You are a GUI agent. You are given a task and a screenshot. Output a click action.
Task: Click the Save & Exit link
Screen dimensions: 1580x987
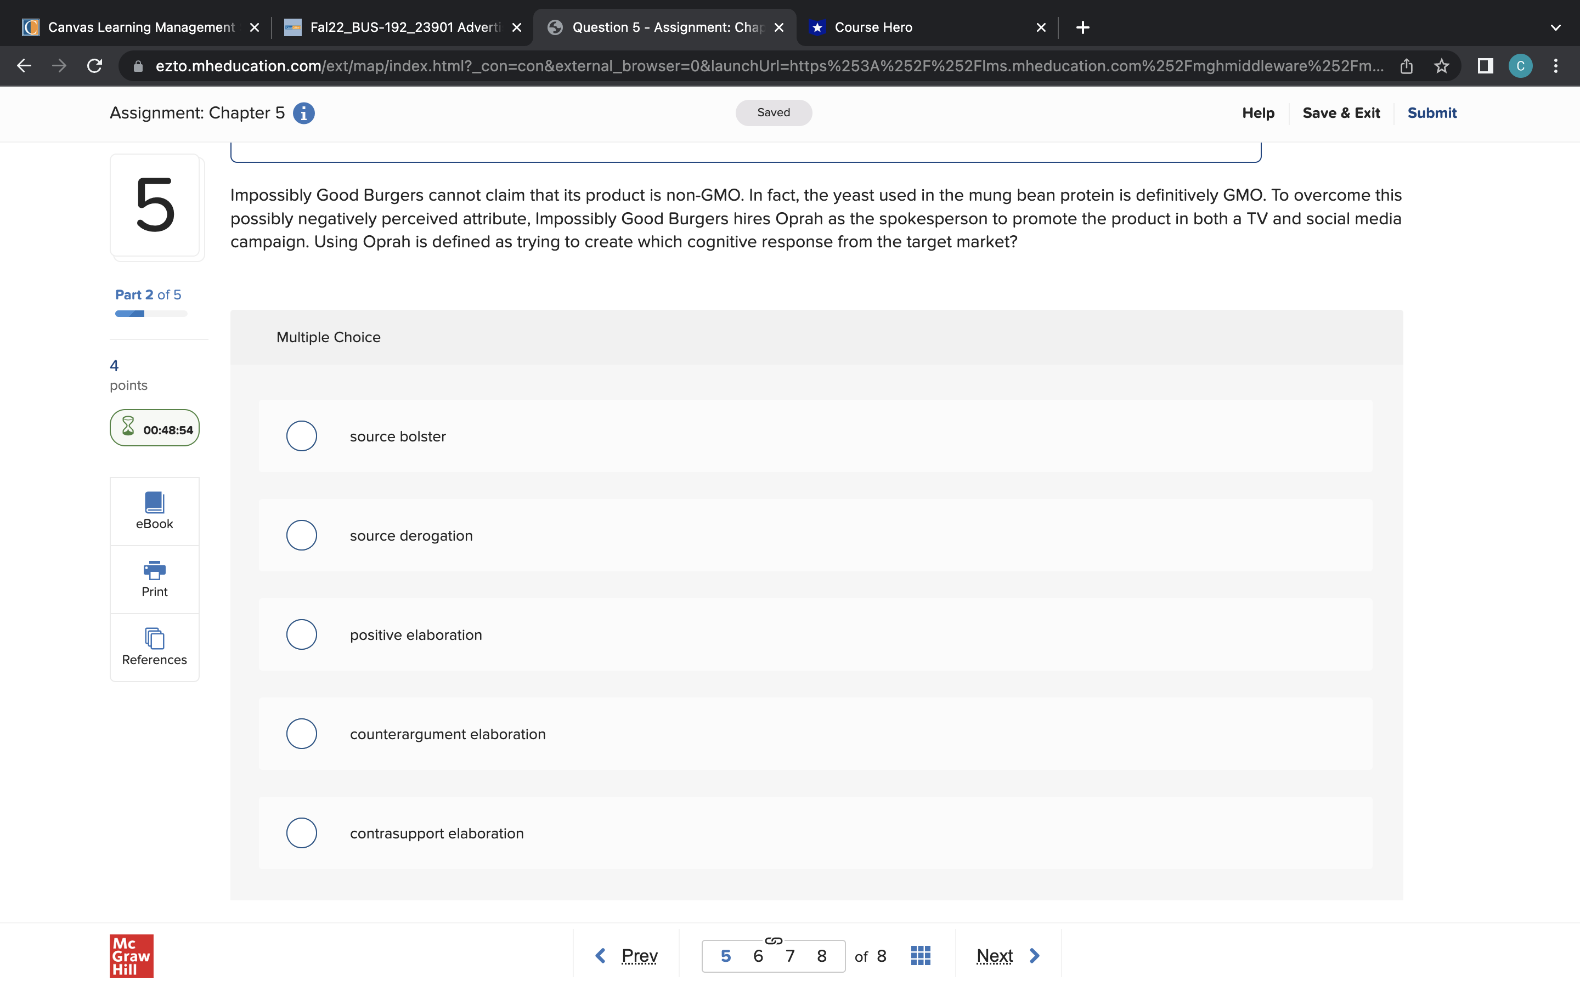(x=1341, y=112)
